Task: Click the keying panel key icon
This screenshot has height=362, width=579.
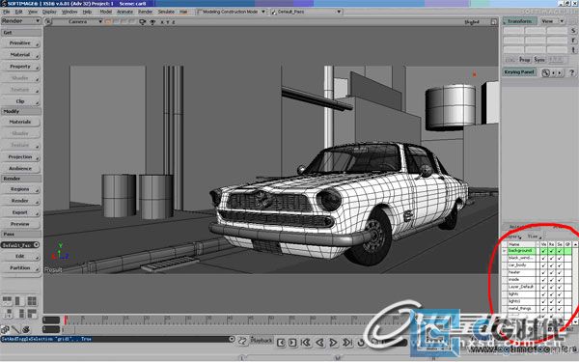Action: pos(545,72)
